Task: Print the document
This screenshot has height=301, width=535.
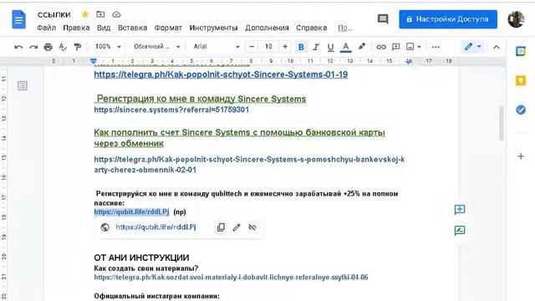Action: coord(48,47)
